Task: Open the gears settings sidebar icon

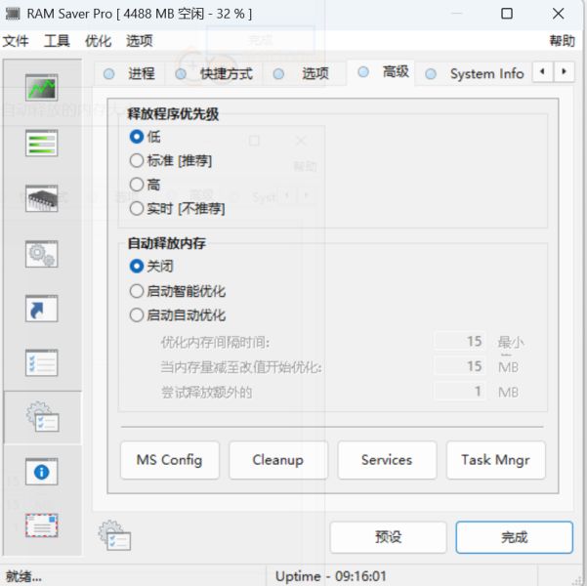Action: tap(42, 254)
